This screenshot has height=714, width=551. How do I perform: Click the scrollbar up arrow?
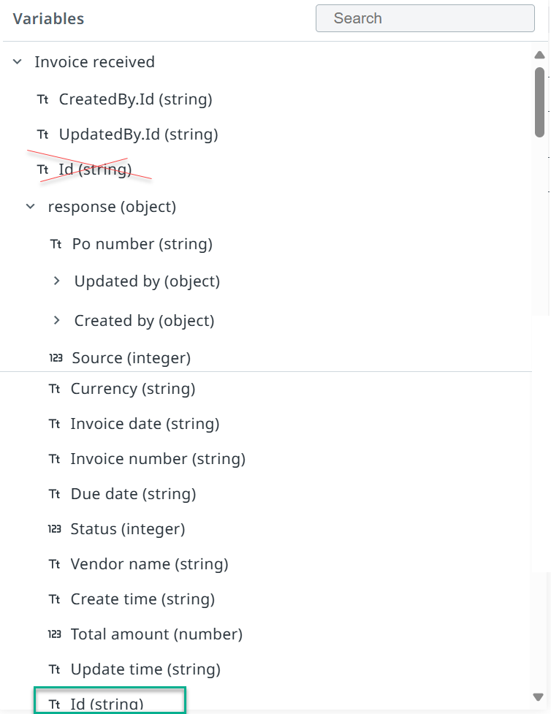(x=539, y=55)
